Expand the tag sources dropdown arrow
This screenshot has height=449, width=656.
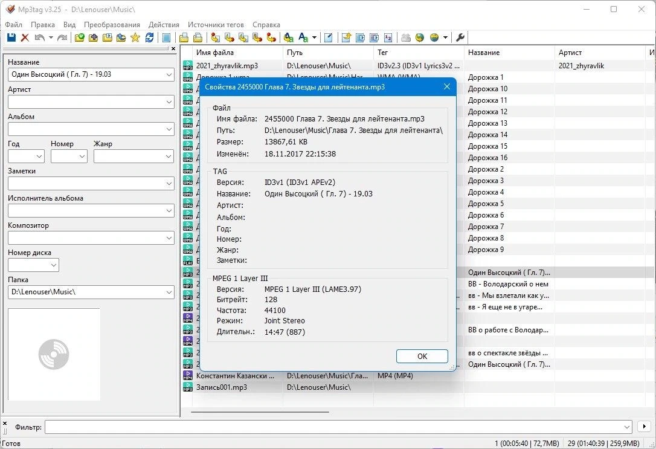(x=446, y=37)
